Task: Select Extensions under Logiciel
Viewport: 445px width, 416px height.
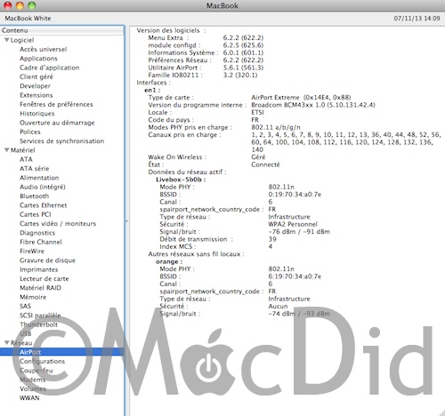Action: pyautogui.click(x=36, y=95)
